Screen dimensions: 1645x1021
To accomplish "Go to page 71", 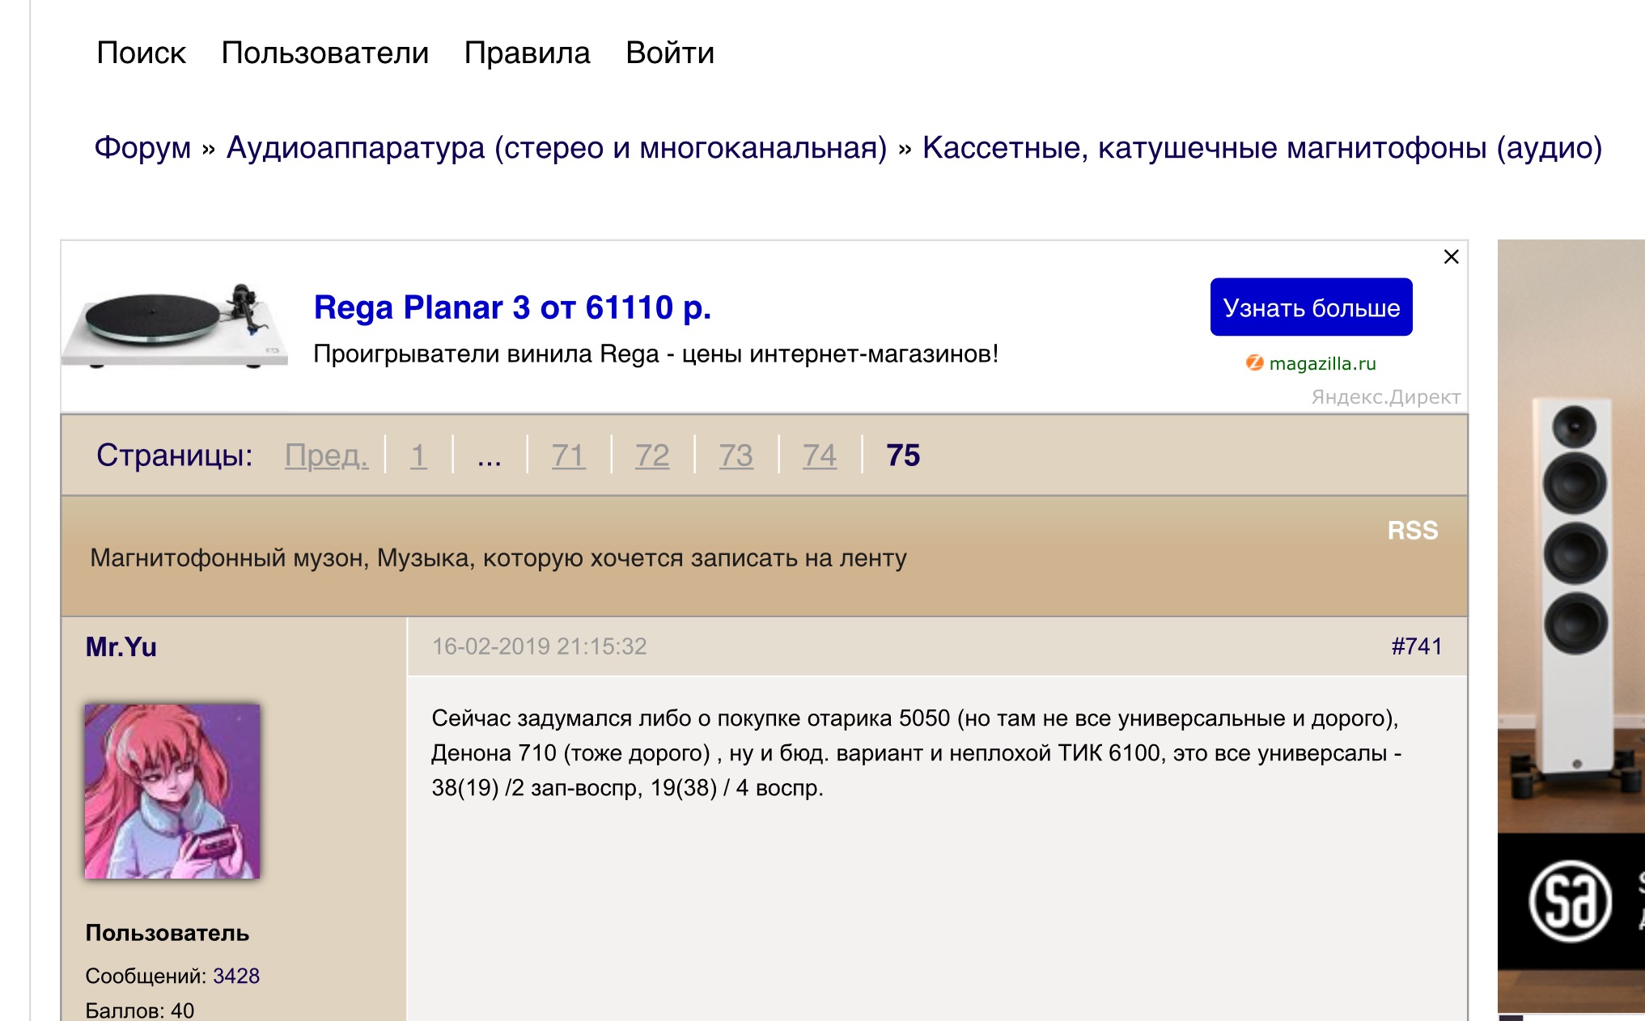I will click(x=568, y=455).
